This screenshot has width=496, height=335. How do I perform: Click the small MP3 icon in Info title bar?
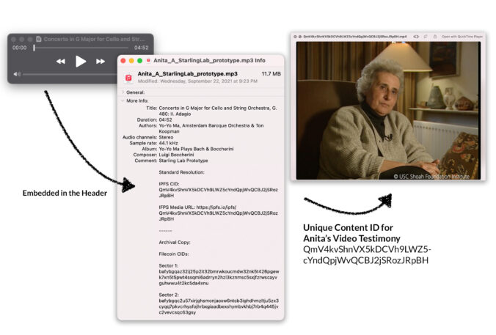point(148,60)
